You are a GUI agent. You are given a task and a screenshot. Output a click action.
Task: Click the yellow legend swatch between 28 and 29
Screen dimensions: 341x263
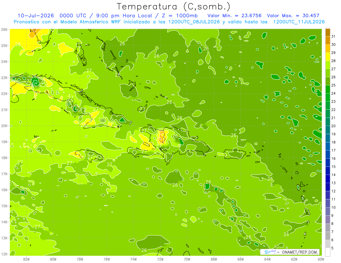328,57
